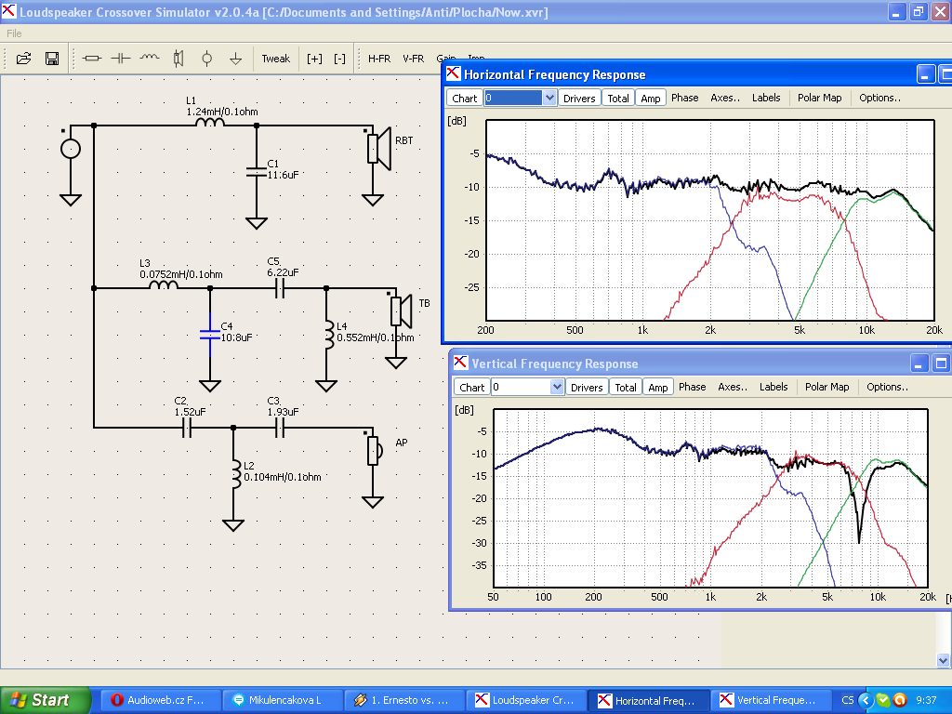This screenshot has width=952, height=714.
Task: Toggle Amp in Horizontal Frequency Response
Action: tap(650, 99)
